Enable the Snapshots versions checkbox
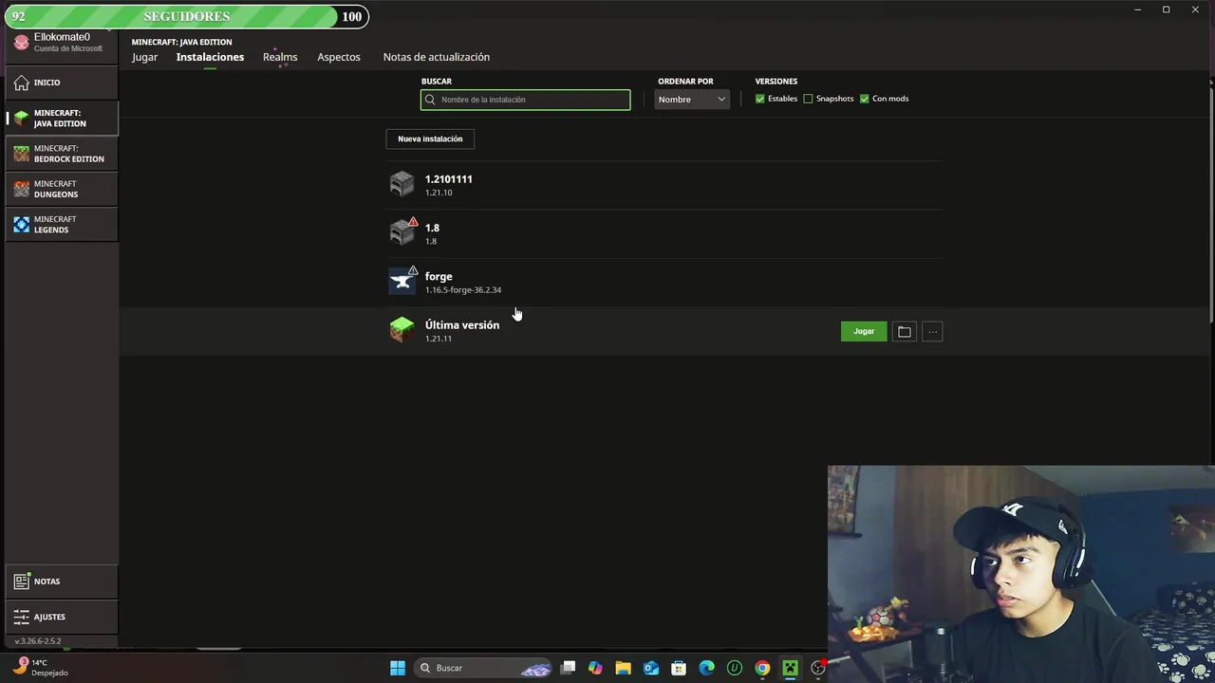This screenshot has width=1215, height=683. click(x=809, y=99)
